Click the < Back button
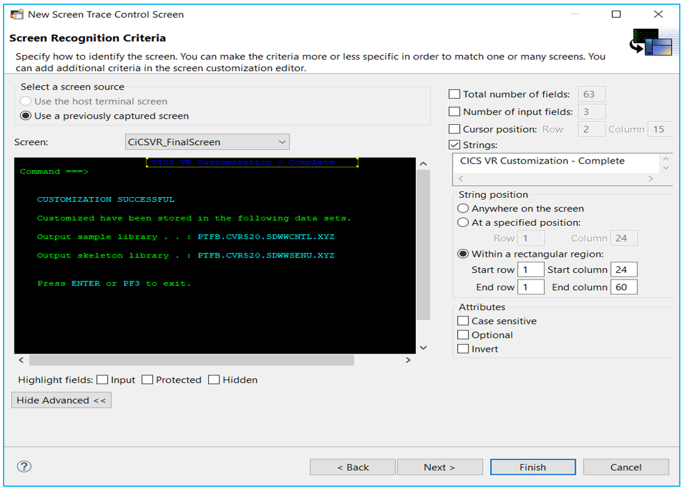Screen dimensions: 684x488 point(353,467)
